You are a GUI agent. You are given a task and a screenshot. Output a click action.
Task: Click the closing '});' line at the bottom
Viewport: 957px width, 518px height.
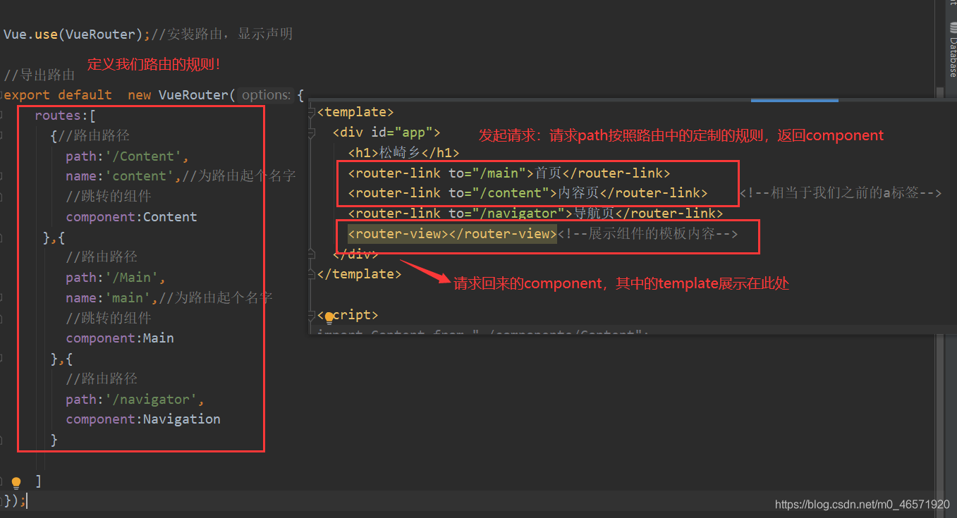pyautogui.click(x=15, y=500)
